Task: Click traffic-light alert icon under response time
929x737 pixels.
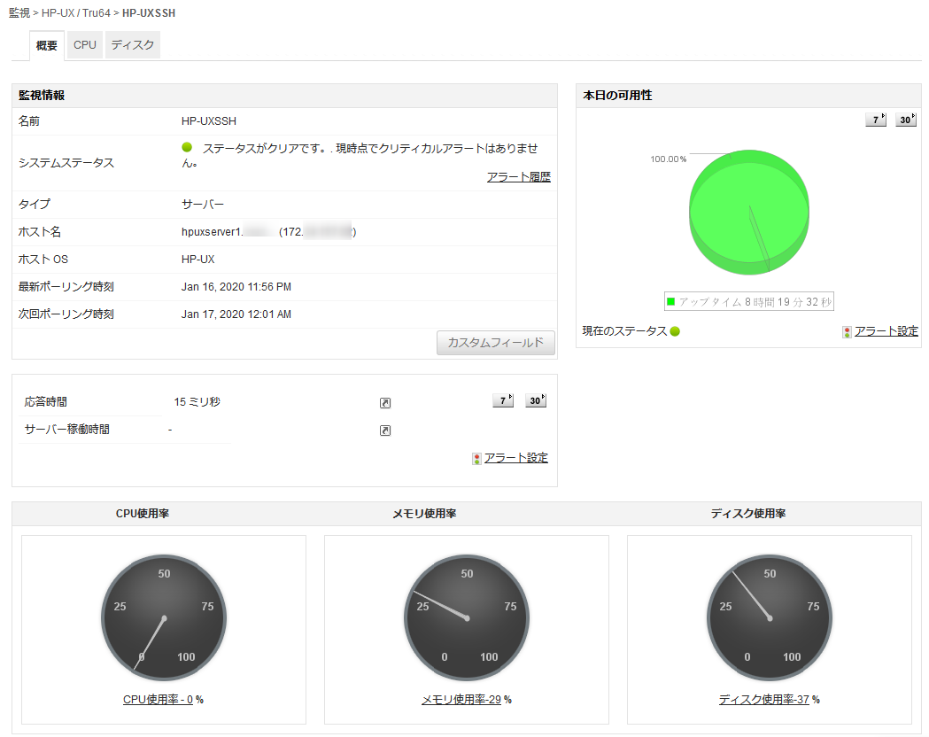Action: (476, 459)
